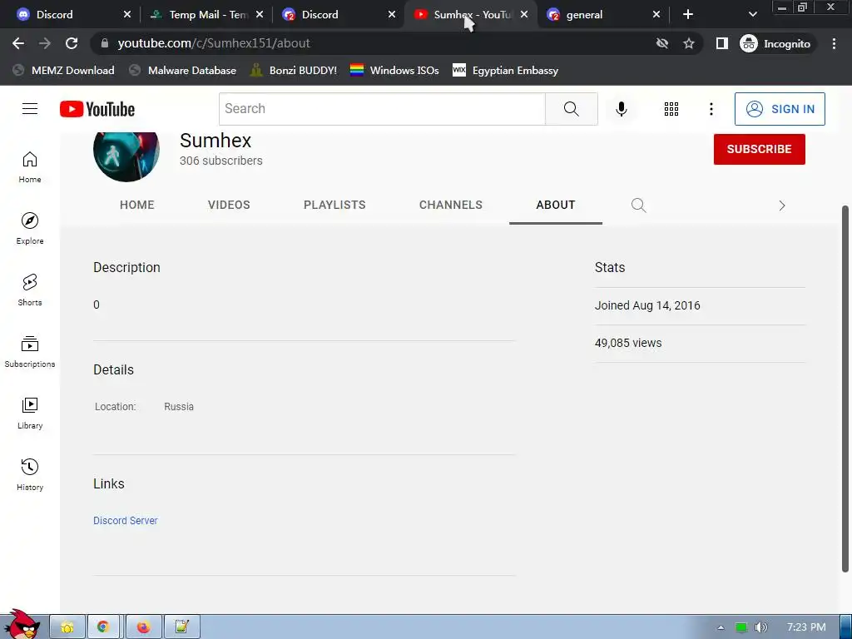The image size is (852, 639).
Task: Open Chrome from the taskbar
Action: click(103, 627)
